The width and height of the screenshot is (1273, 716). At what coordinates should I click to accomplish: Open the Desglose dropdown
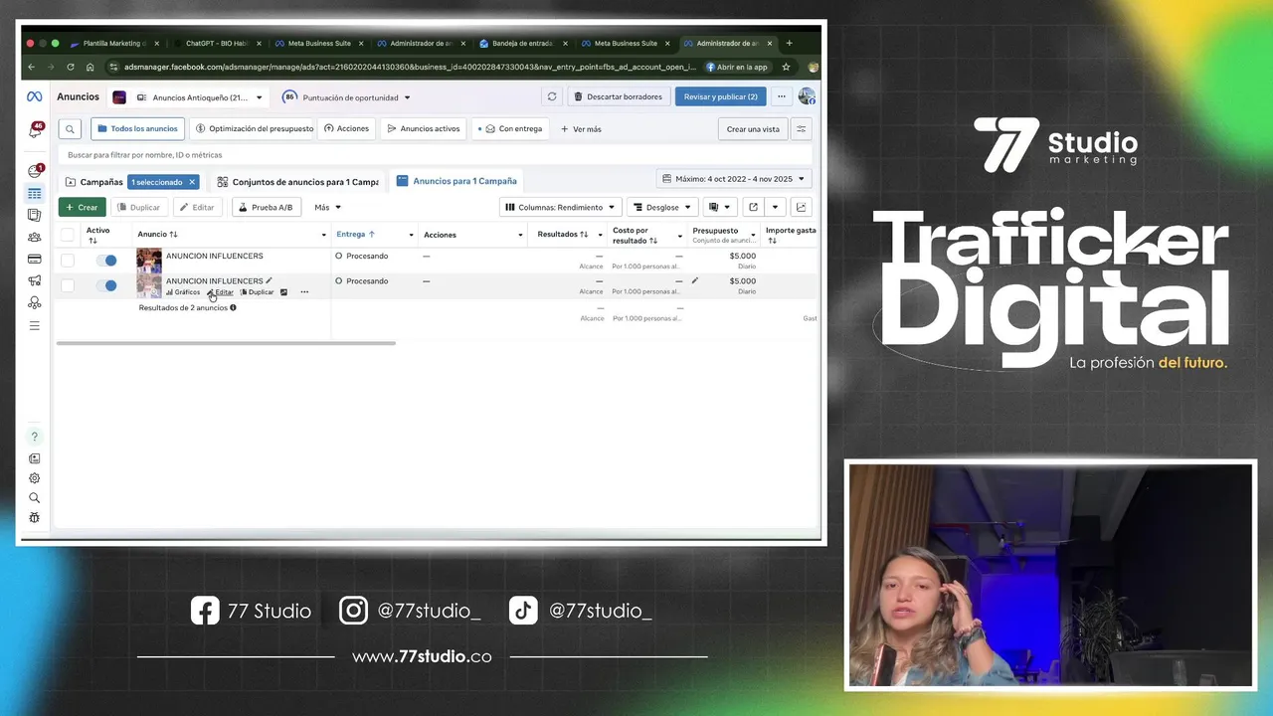click(662, 207)
